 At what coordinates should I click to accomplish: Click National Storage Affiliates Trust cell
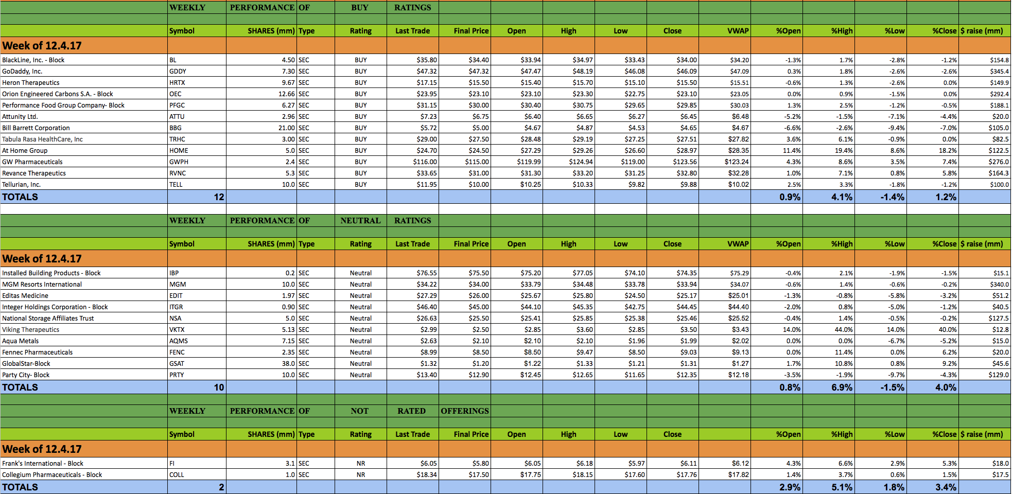(84, 318)
